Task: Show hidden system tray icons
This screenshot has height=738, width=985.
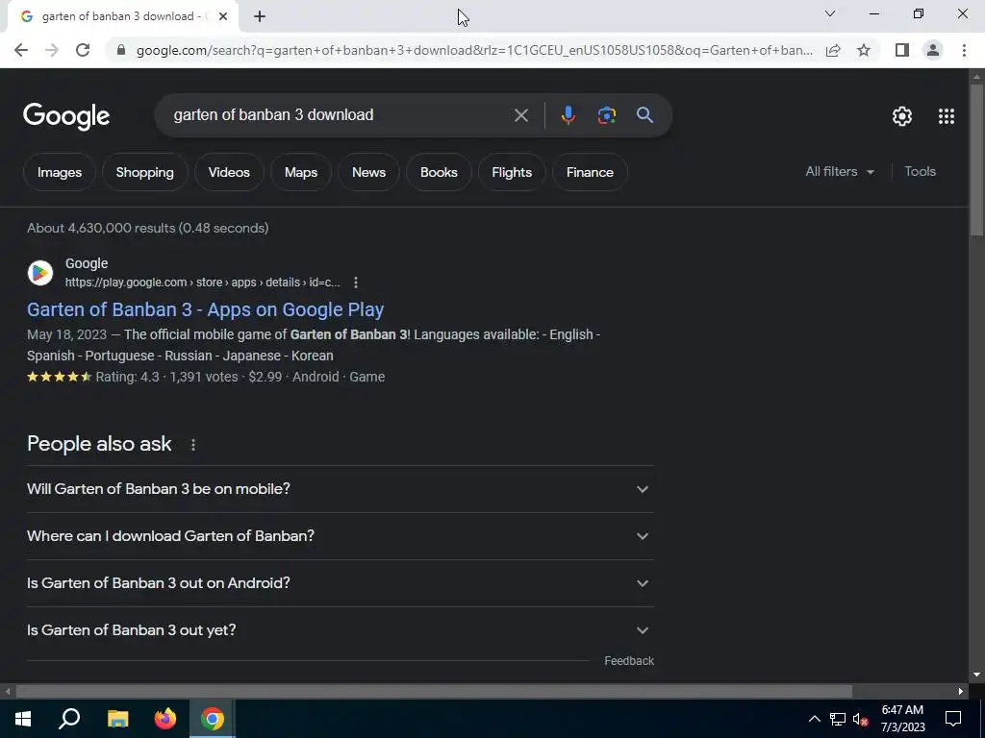Action: click(814, 719)
